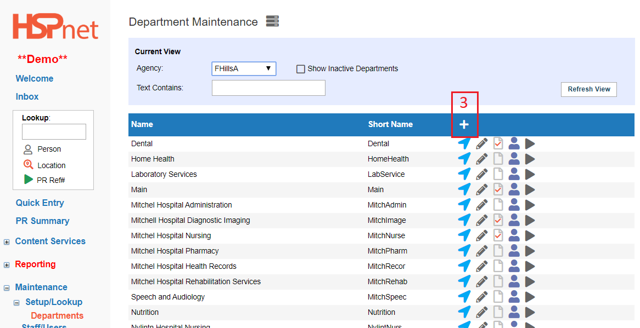The image size is (640, 328).
Task: Click the person icon for Laboratory Services
Action: click(x=514, y=174)
